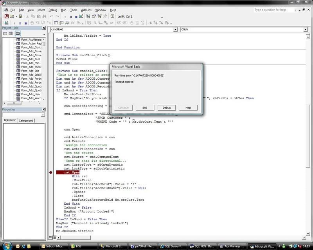
Task: Click Step Into icon on Debug toolbar
Action: [38, 23]
